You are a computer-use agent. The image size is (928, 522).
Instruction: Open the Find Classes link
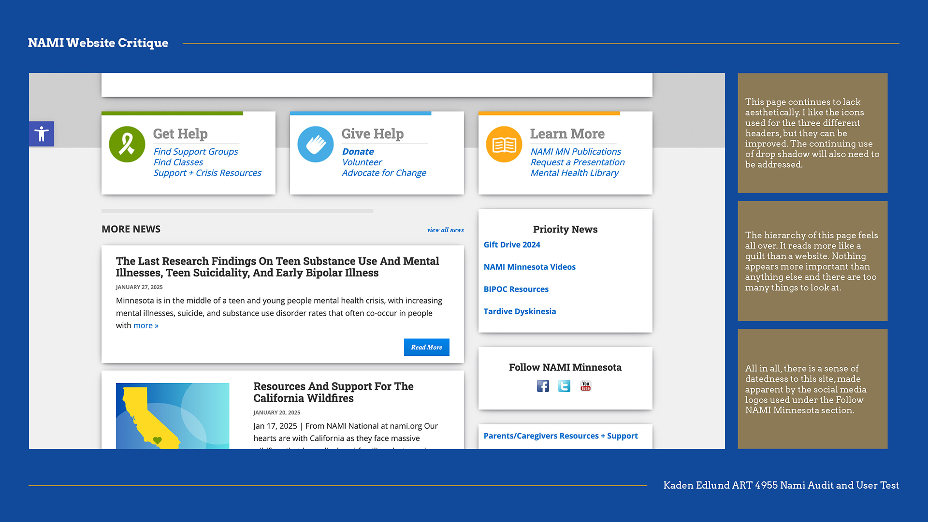point(178,162)
